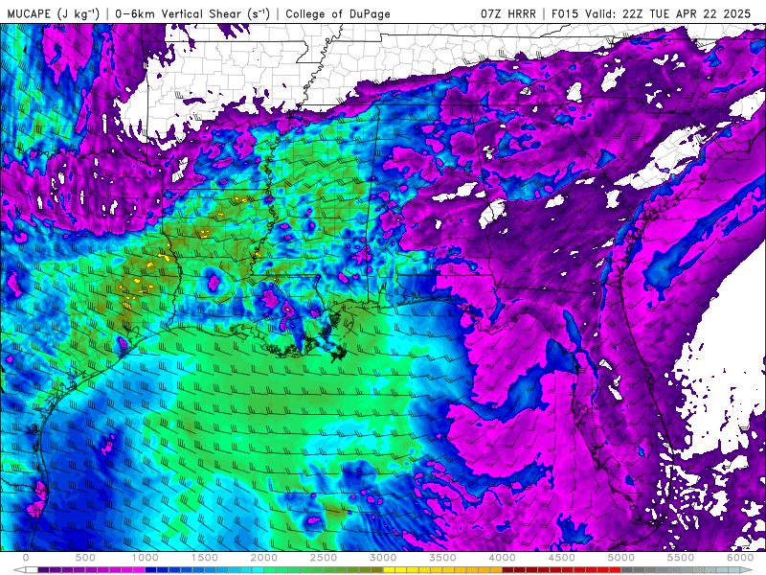The image size is (766, 575).
Task: Click the 3000 label on the color scale
Action: coord(384,558)
